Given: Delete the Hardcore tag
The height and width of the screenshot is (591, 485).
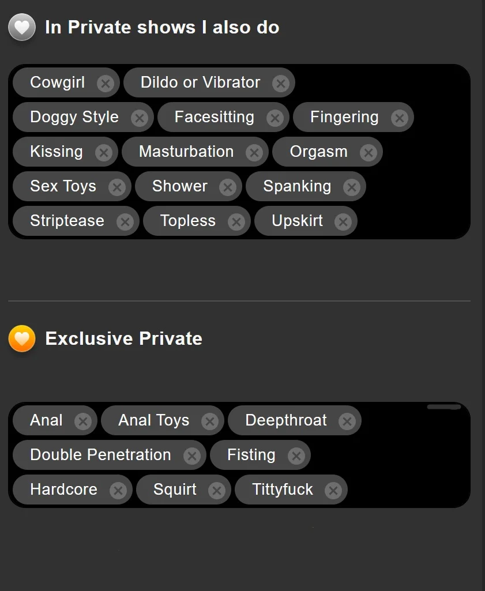Looking at the screenshot, I should tap(118, 491).
